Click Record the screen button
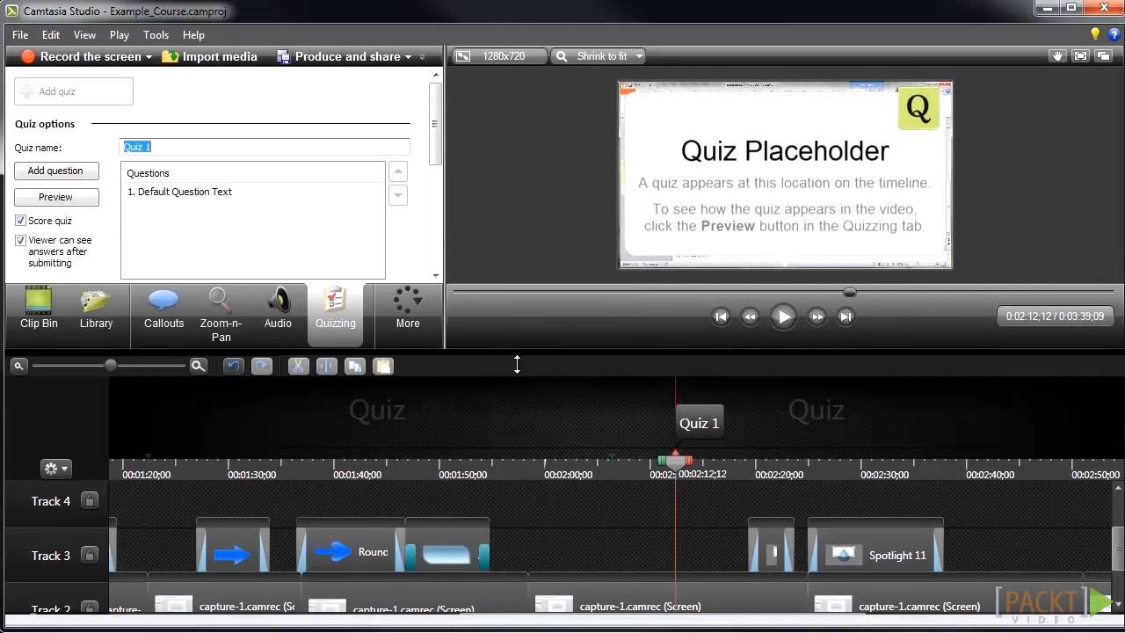 coord(81,56)
